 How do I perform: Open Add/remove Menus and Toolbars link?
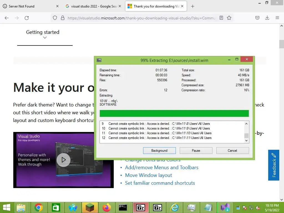pyautogui.click(x=162, y=168)
